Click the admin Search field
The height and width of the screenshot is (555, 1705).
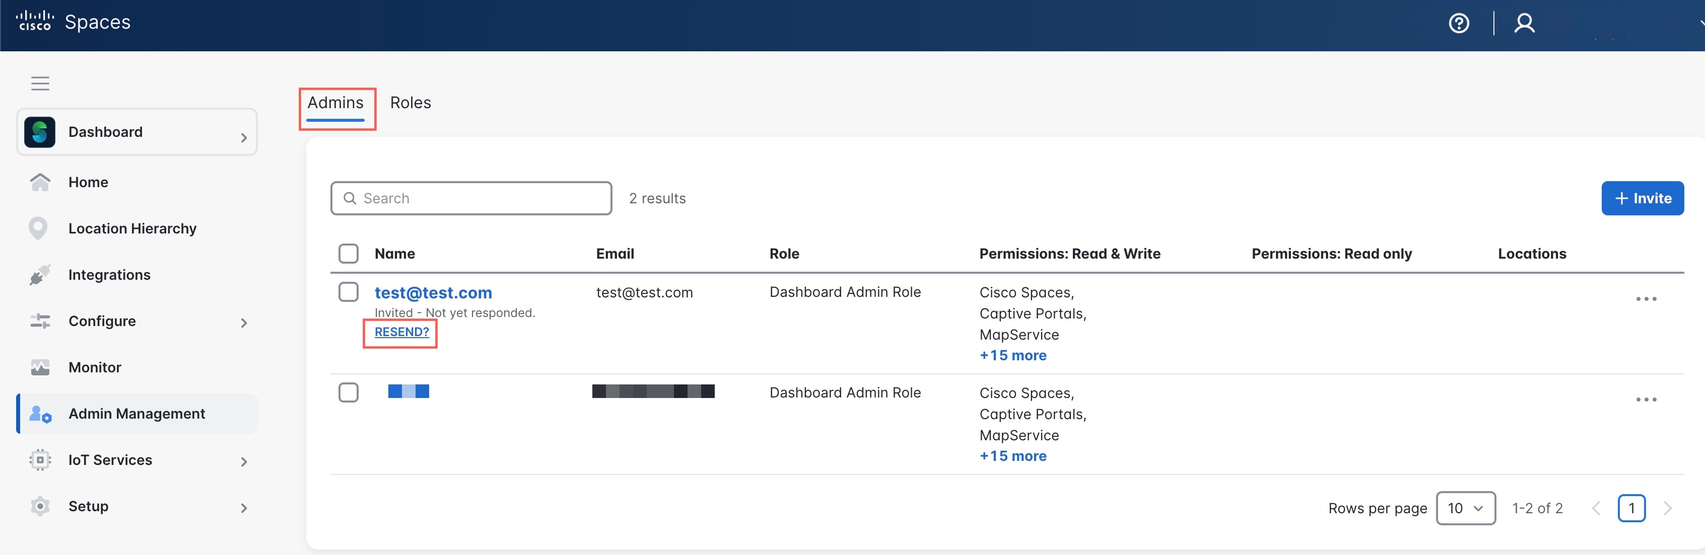pos(470,198)
